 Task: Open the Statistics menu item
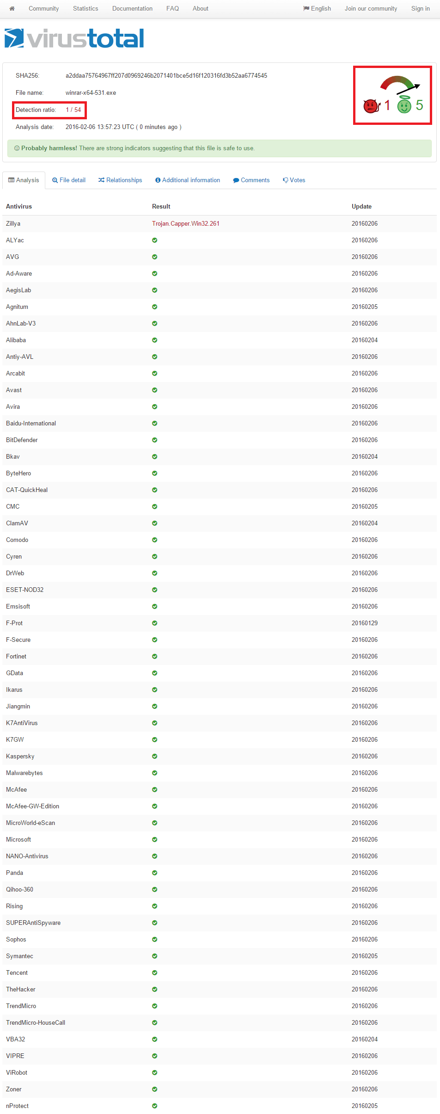(x=86, y=8)
